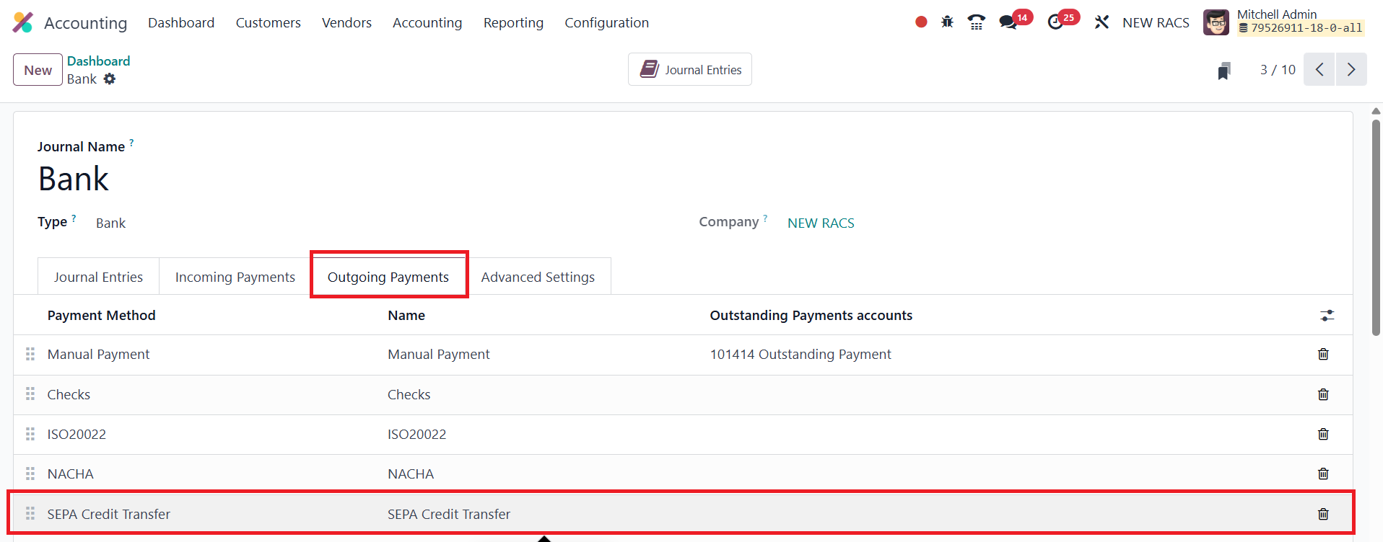Viewport: 1383px width, 542px height.
Task: Click the bookmark icon beside the pager
Action: (x=1223, y=71)
